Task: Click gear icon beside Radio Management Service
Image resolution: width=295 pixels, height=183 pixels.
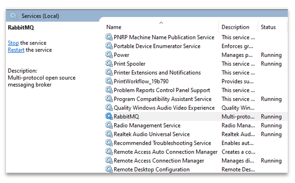Action: coord(109,125)
